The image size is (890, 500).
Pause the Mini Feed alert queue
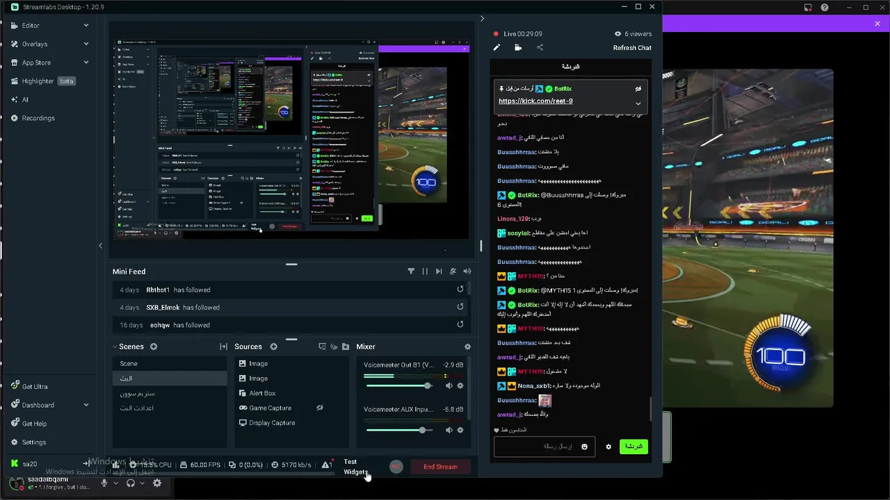pyautogui.click(x=425, y=272)
